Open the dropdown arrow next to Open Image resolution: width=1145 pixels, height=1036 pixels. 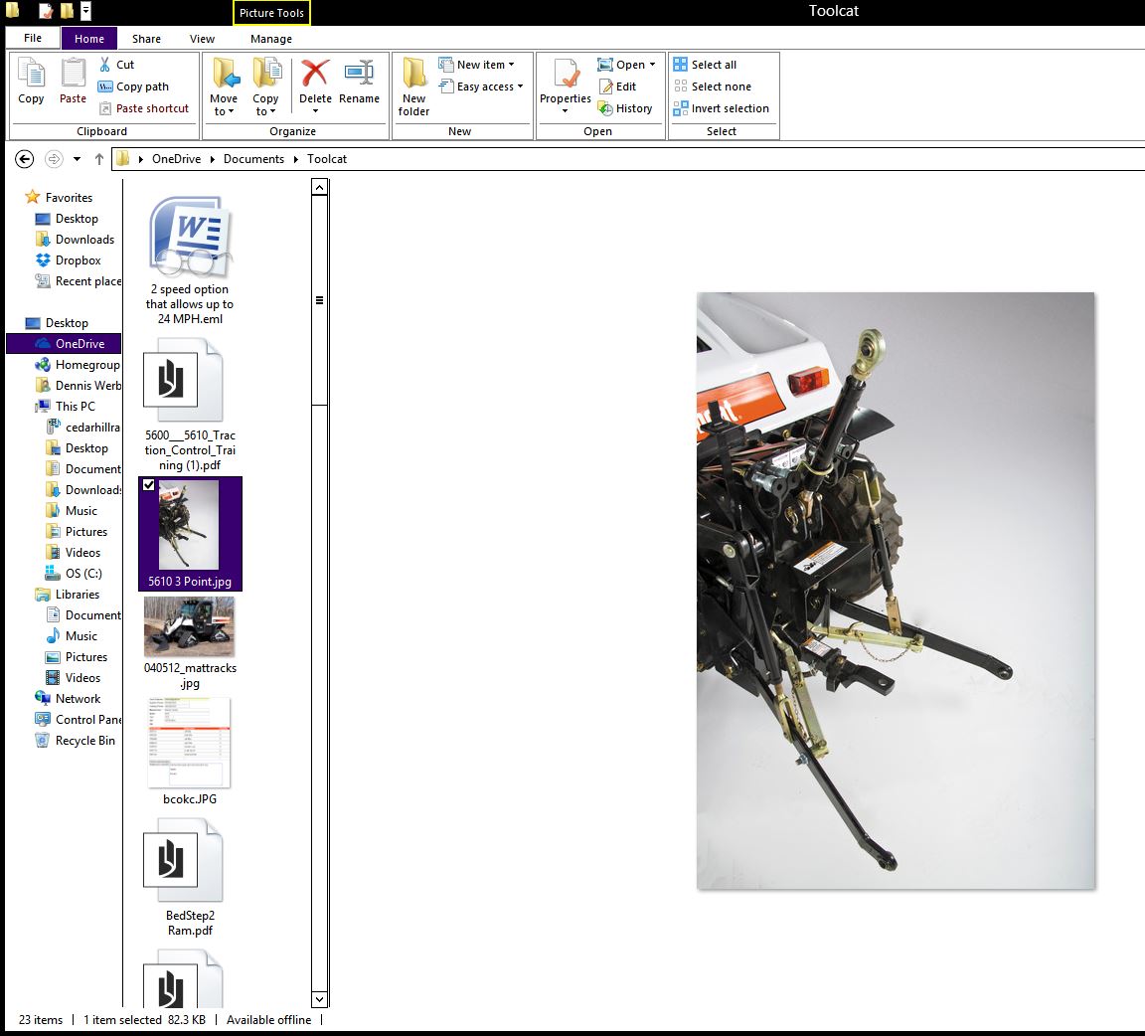tap(652, 65)
